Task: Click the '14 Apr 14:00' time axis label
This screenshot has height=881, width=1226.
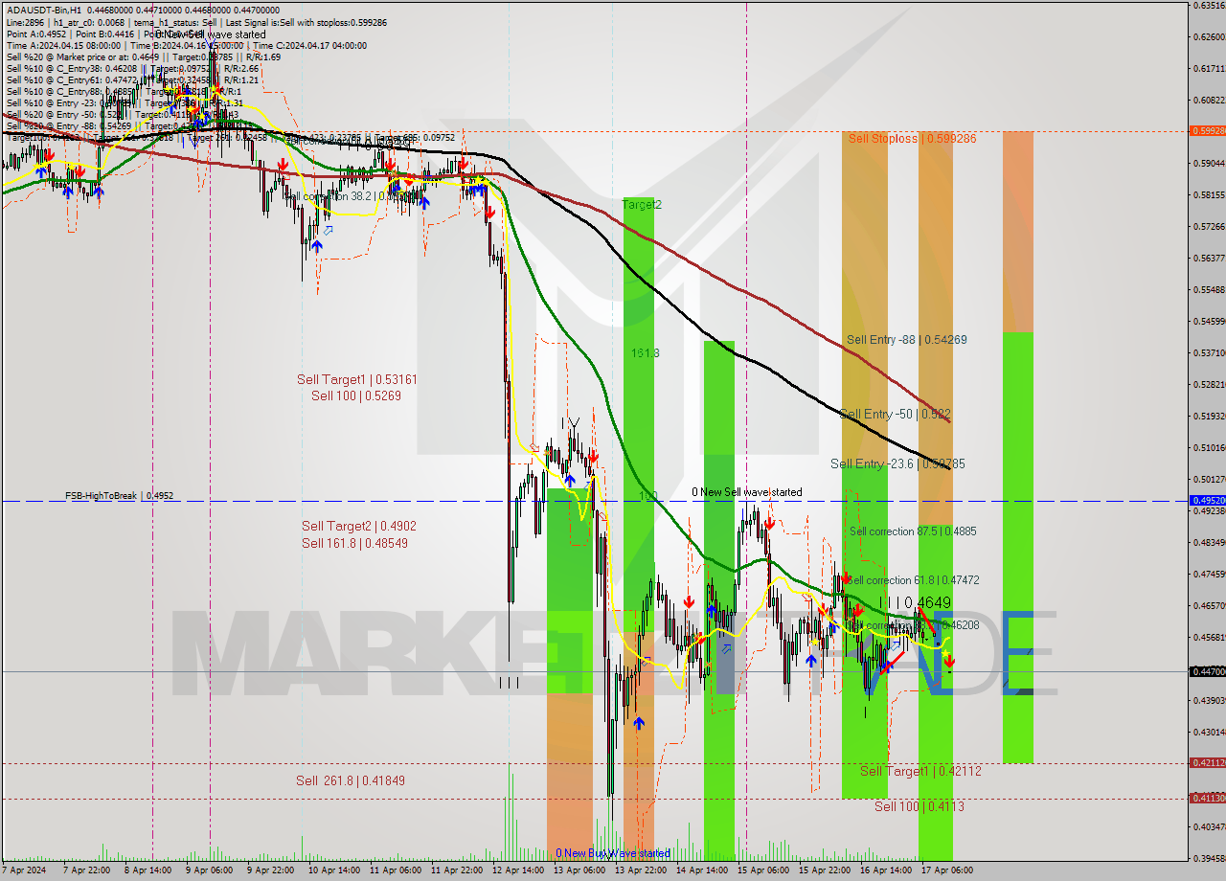Action: (x=702, y=870)
